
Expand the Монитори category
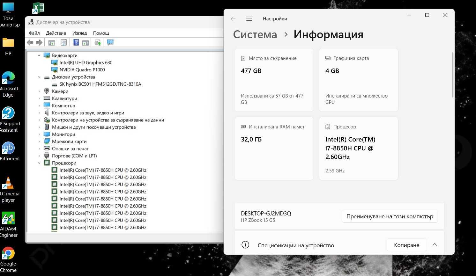[x=39, y=134]
